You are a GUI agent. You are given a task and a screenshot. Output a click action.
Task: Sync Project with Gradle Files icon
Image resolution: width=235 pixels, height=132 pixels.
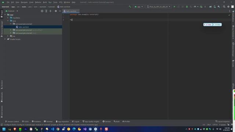(210, 7)
